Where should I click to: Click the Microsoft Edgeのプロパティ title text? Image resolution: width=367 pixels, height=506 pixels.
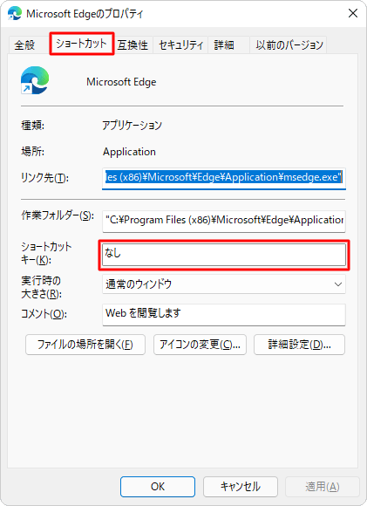click(x=85, y=14)
